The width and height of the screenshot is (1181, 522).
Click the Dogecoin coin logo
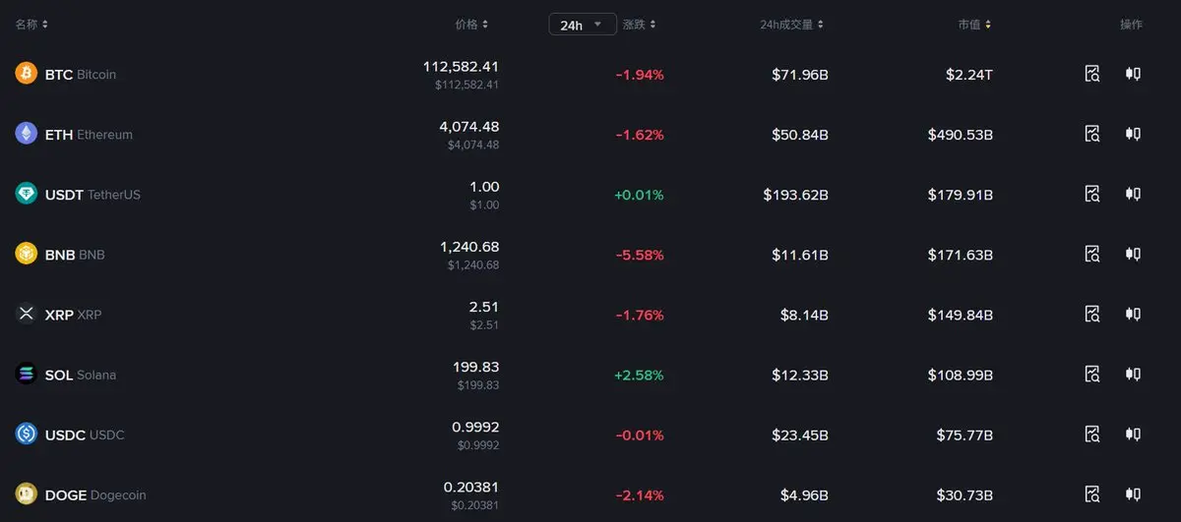27,493
